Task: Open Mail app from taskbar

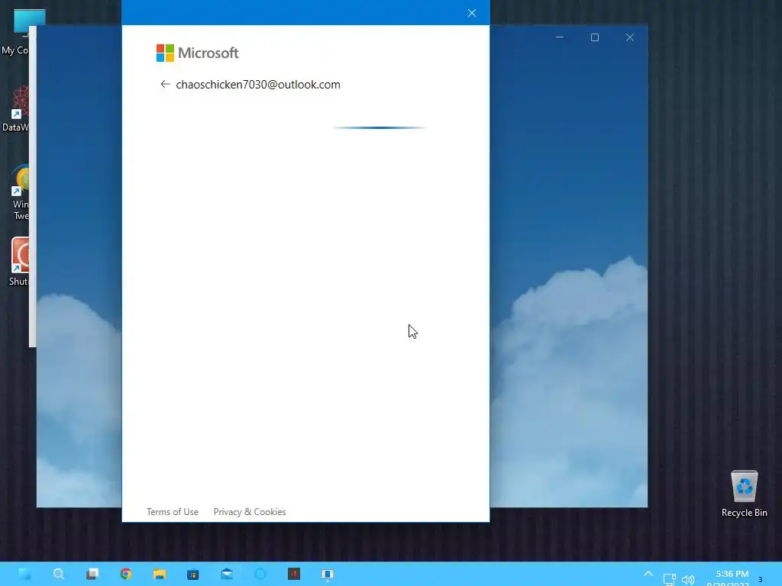Action: pos(226,574)
